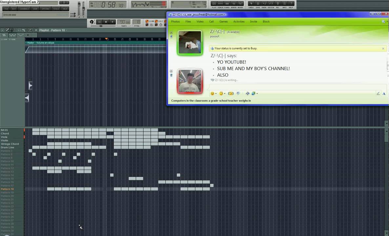Image resolution: width=389 pixels, height=236 pixels.
Task: Select the zoom tool in playlist toolbar
Action: 31,30
